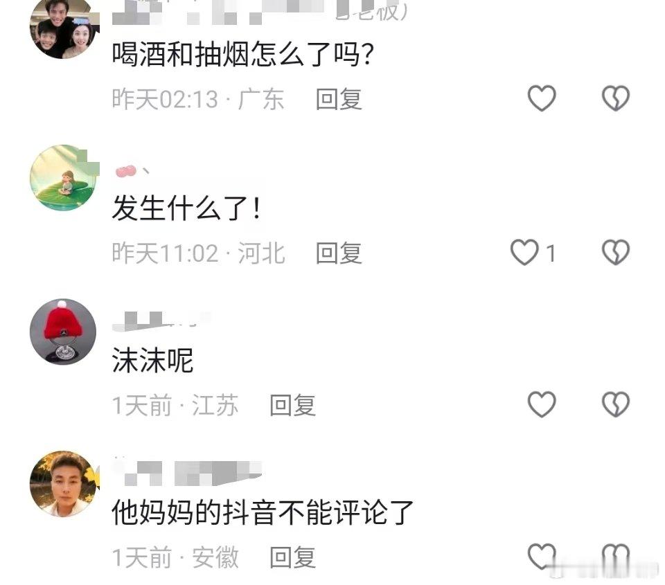The height and width of the screenshot is (585, 665).
Task: Like the comment about drinking and smoking
Action: point(542,98)
